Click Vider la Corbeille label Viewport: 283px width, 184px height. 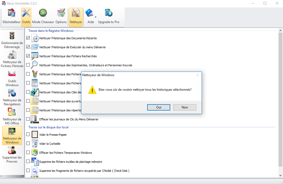coord(50,144)
